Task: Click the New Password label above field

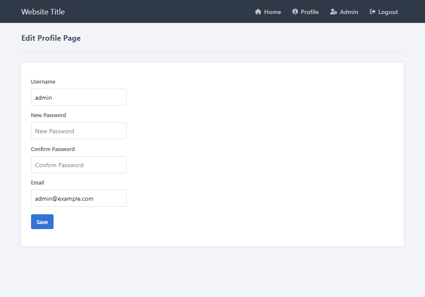Action: click(48, 115)
